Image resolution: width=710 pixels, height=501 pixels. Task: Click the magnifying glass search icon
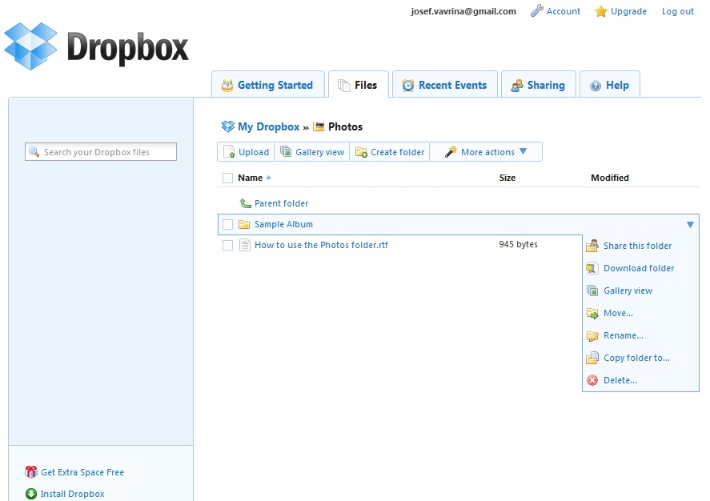click(x=34, y=151)
